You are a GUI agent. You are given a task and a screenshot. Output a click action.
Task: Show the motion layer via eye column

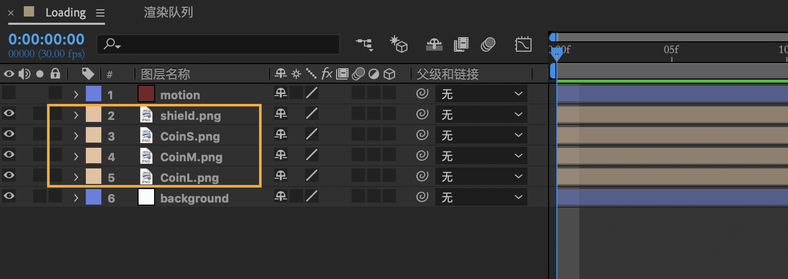[x=9, y=94]
